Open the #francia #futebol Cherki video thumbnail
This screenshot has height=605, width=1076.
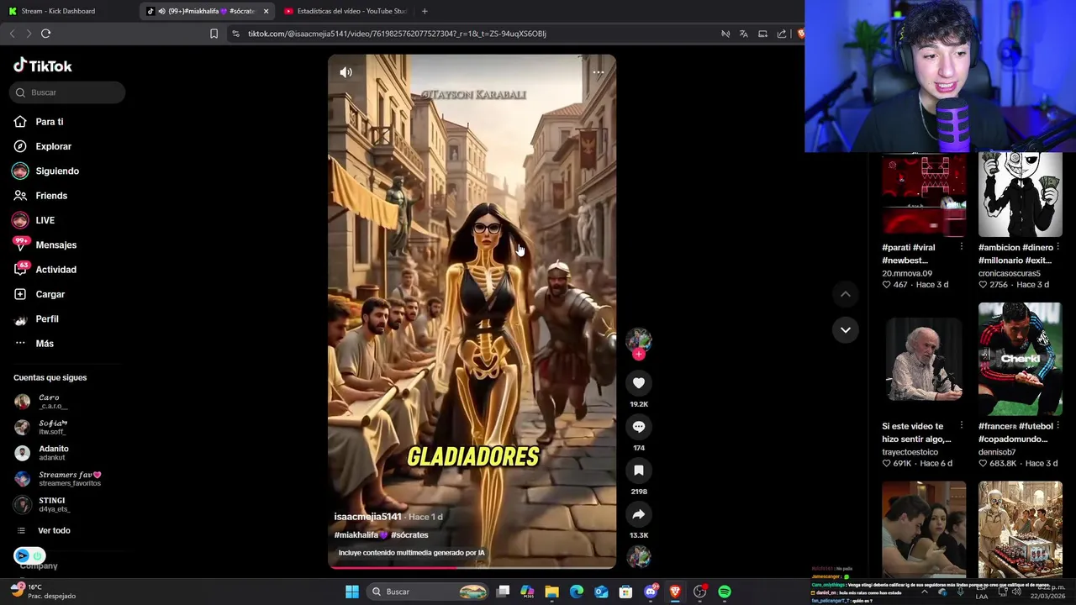point(1020,360)
